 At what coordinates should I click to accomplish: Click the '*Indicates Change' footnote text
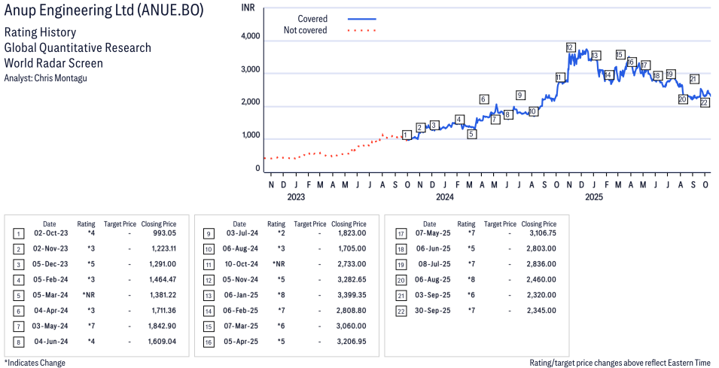[x=35, y=363]
